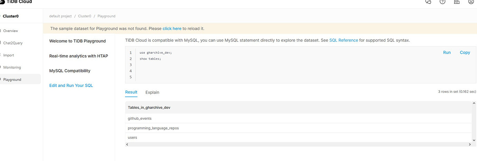Go to Overview in the sidebar

tap(10, 31)
